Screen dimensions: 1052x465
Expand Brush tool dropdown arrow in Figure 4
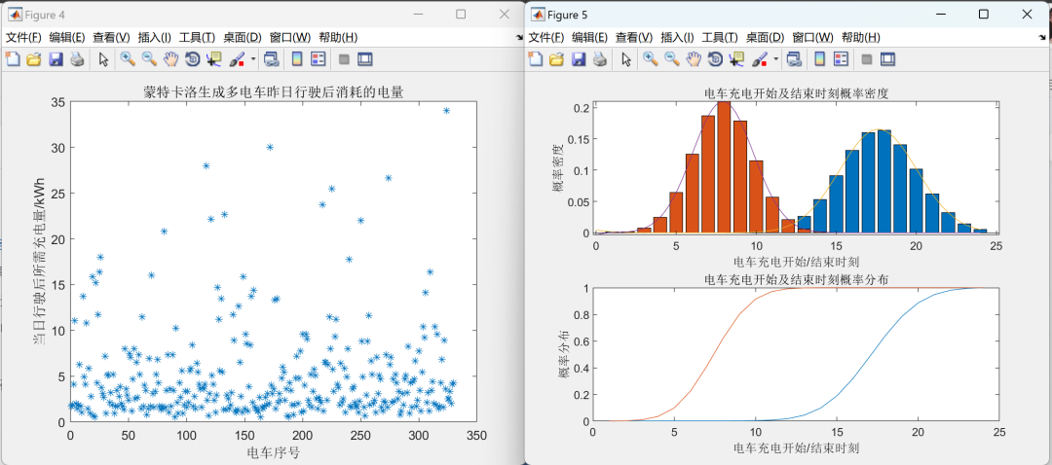click(x=253, y=59)
